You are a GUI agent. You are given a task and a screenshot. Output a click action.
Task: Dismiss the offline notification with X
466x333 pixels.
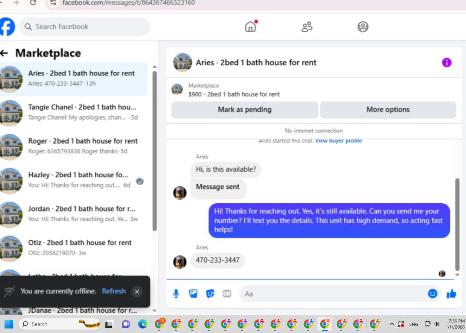click(137, 292)
